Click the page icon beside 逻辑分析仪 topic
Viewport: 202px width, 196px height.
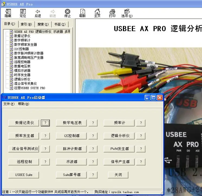click(11, 79)
